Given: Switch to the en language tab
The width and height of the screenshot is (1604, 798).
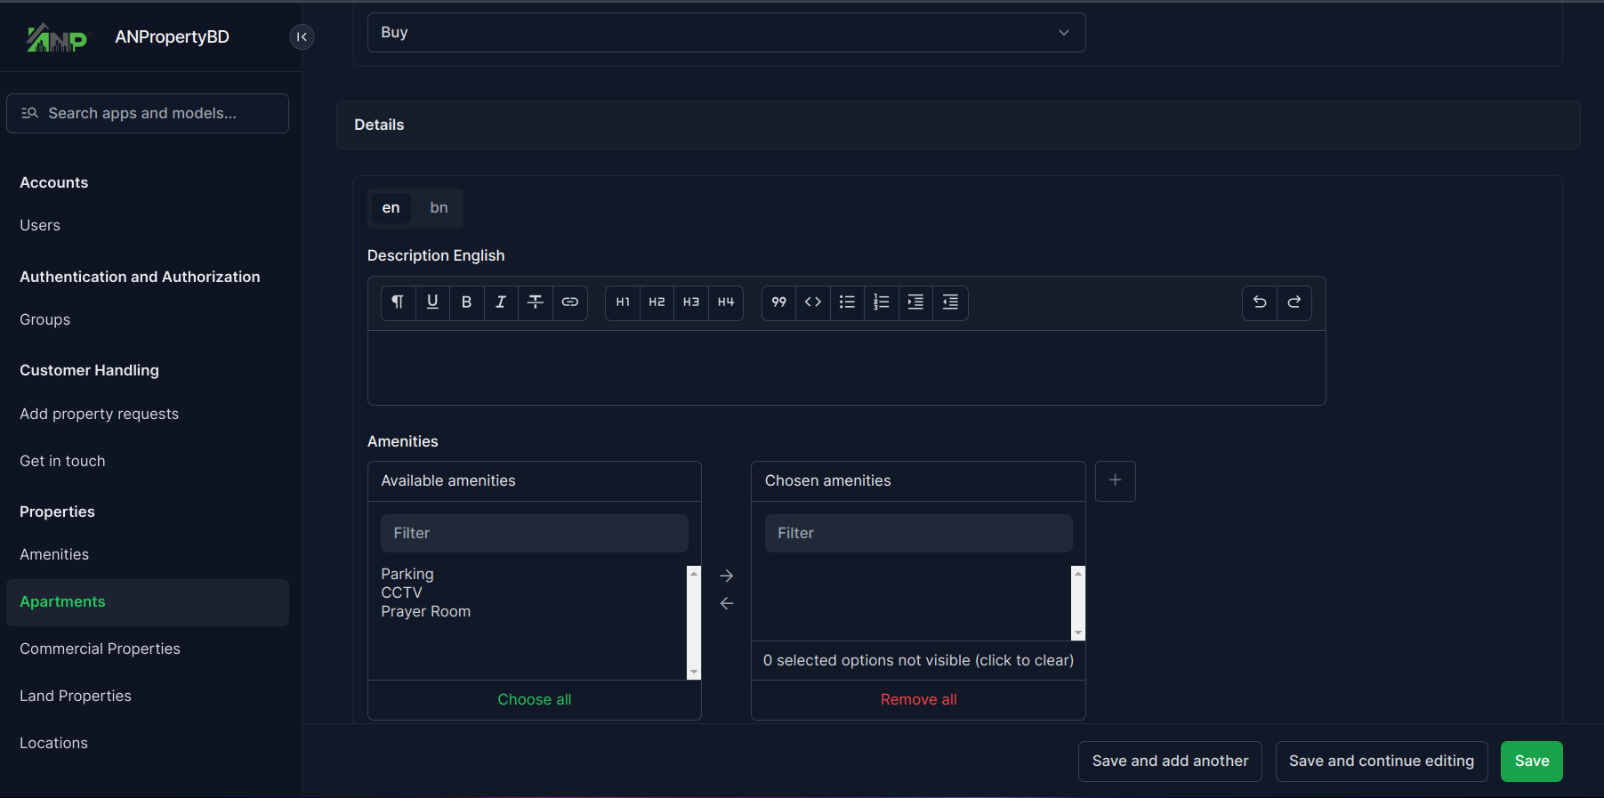Looking at the screenshot, I should point(391,208).
